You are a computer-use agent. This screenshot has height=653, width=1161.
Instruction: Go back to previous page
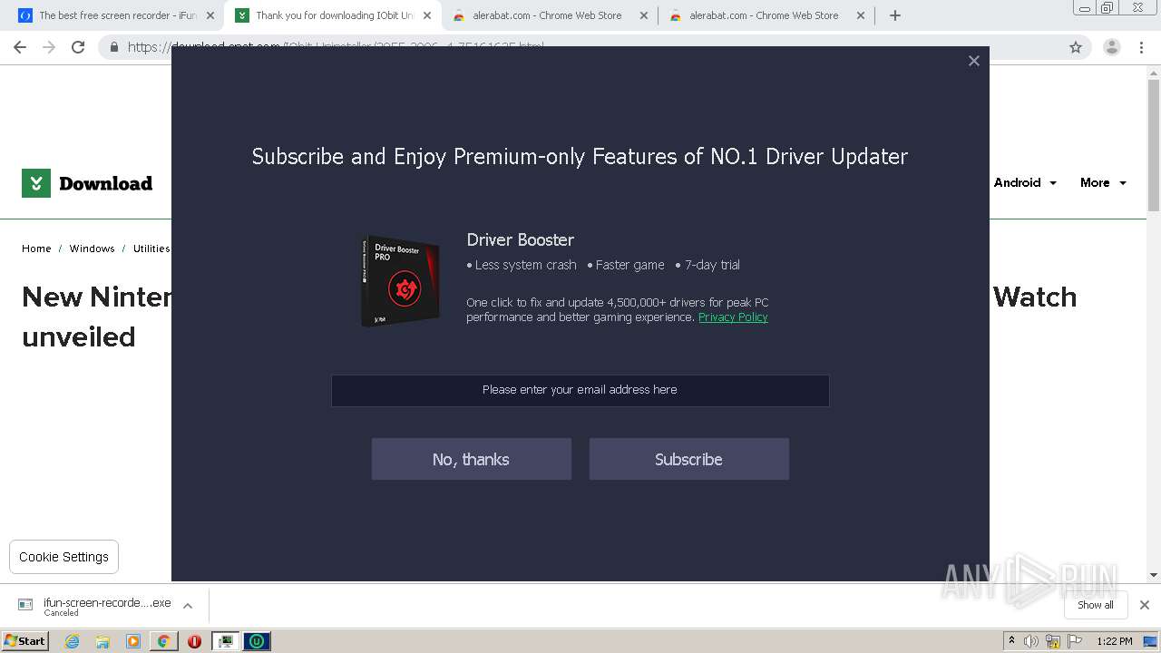pyautogui.click(x=20, y=47)
